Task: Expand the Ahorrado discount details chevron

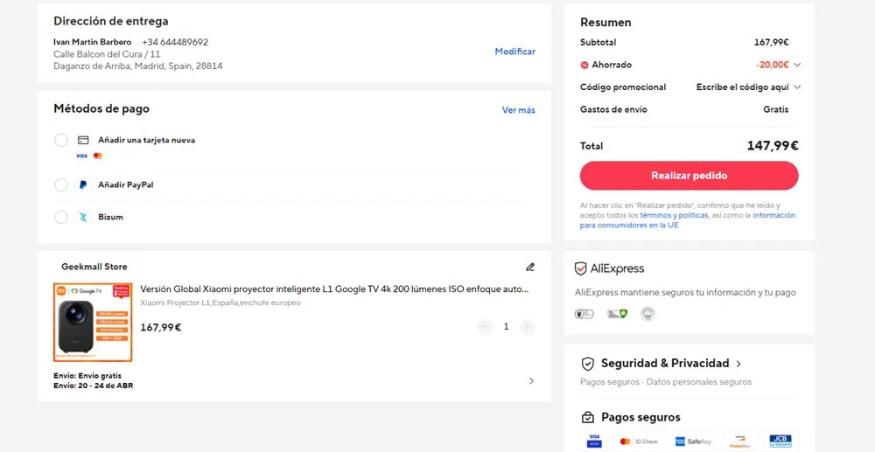Action: pos(797,65)
